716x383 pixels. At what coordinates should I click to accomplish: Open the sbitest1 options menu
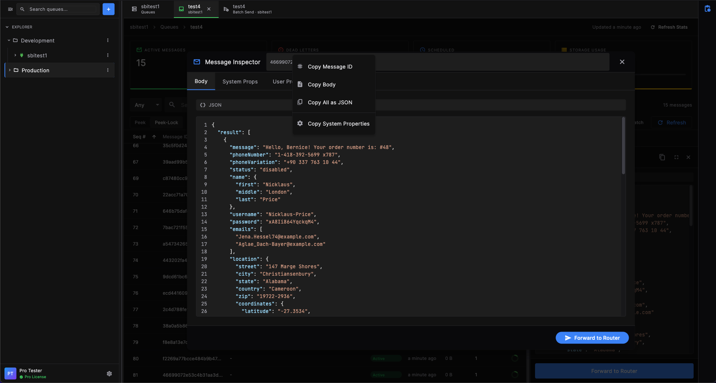(108, 55)
